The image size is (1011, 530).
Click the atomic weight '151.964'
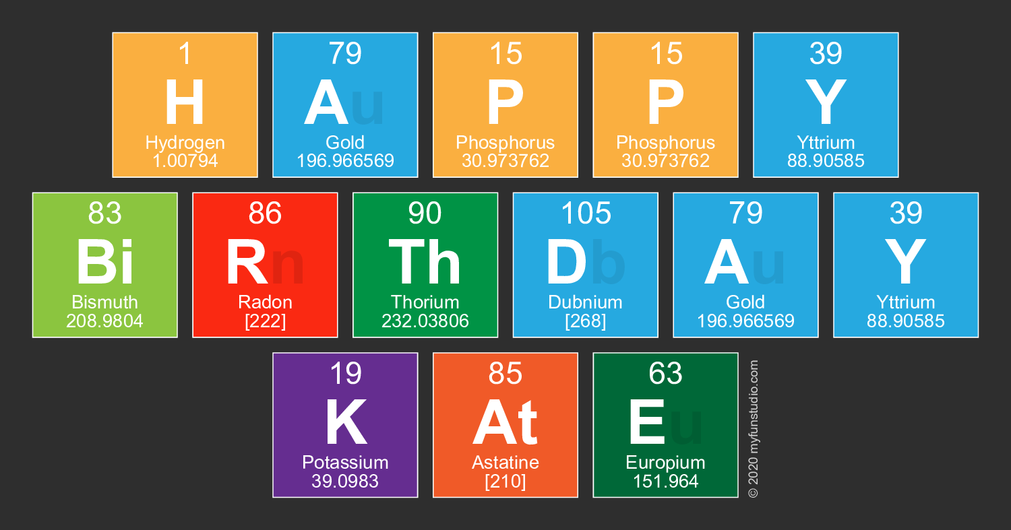(x=666, y=482)
